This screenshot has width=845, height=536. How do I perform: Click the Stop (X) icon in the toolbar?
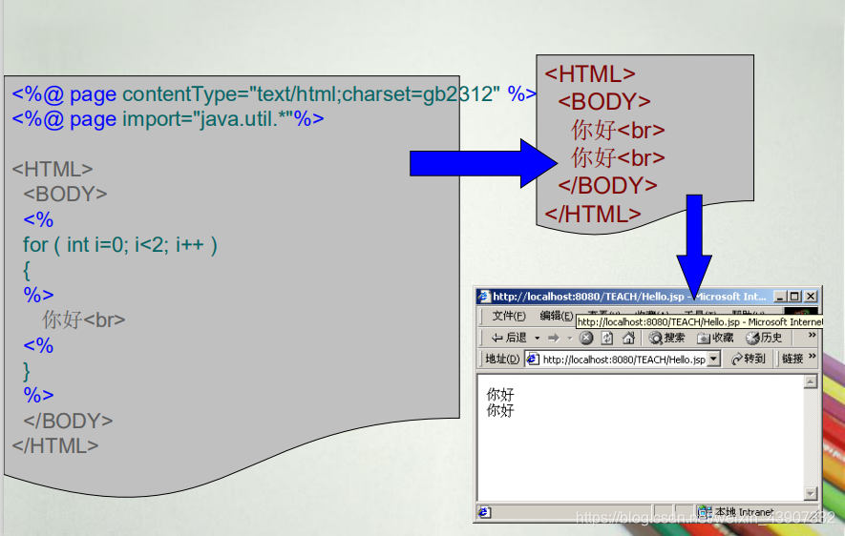[586, 338]
